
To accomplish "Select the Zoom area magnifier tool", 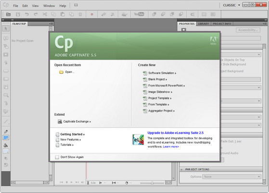I will (6, 95).
